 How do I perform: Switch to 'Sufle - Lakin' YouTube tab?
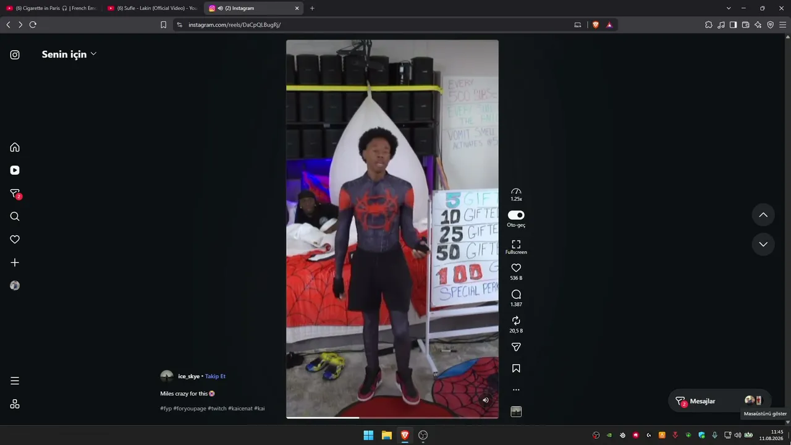pos(153,8)
